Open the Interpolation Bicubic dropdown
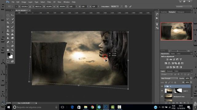The height and width of the screenshot is (110, 197). click(x=115, y=6)
